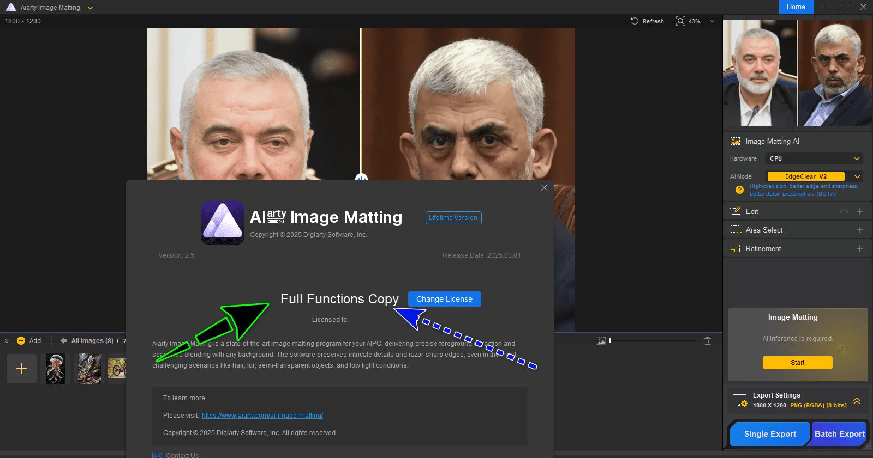The image size is (873, 458).
Task: Collapse Export Settings with double chevron
Action: tap(857, 401)
